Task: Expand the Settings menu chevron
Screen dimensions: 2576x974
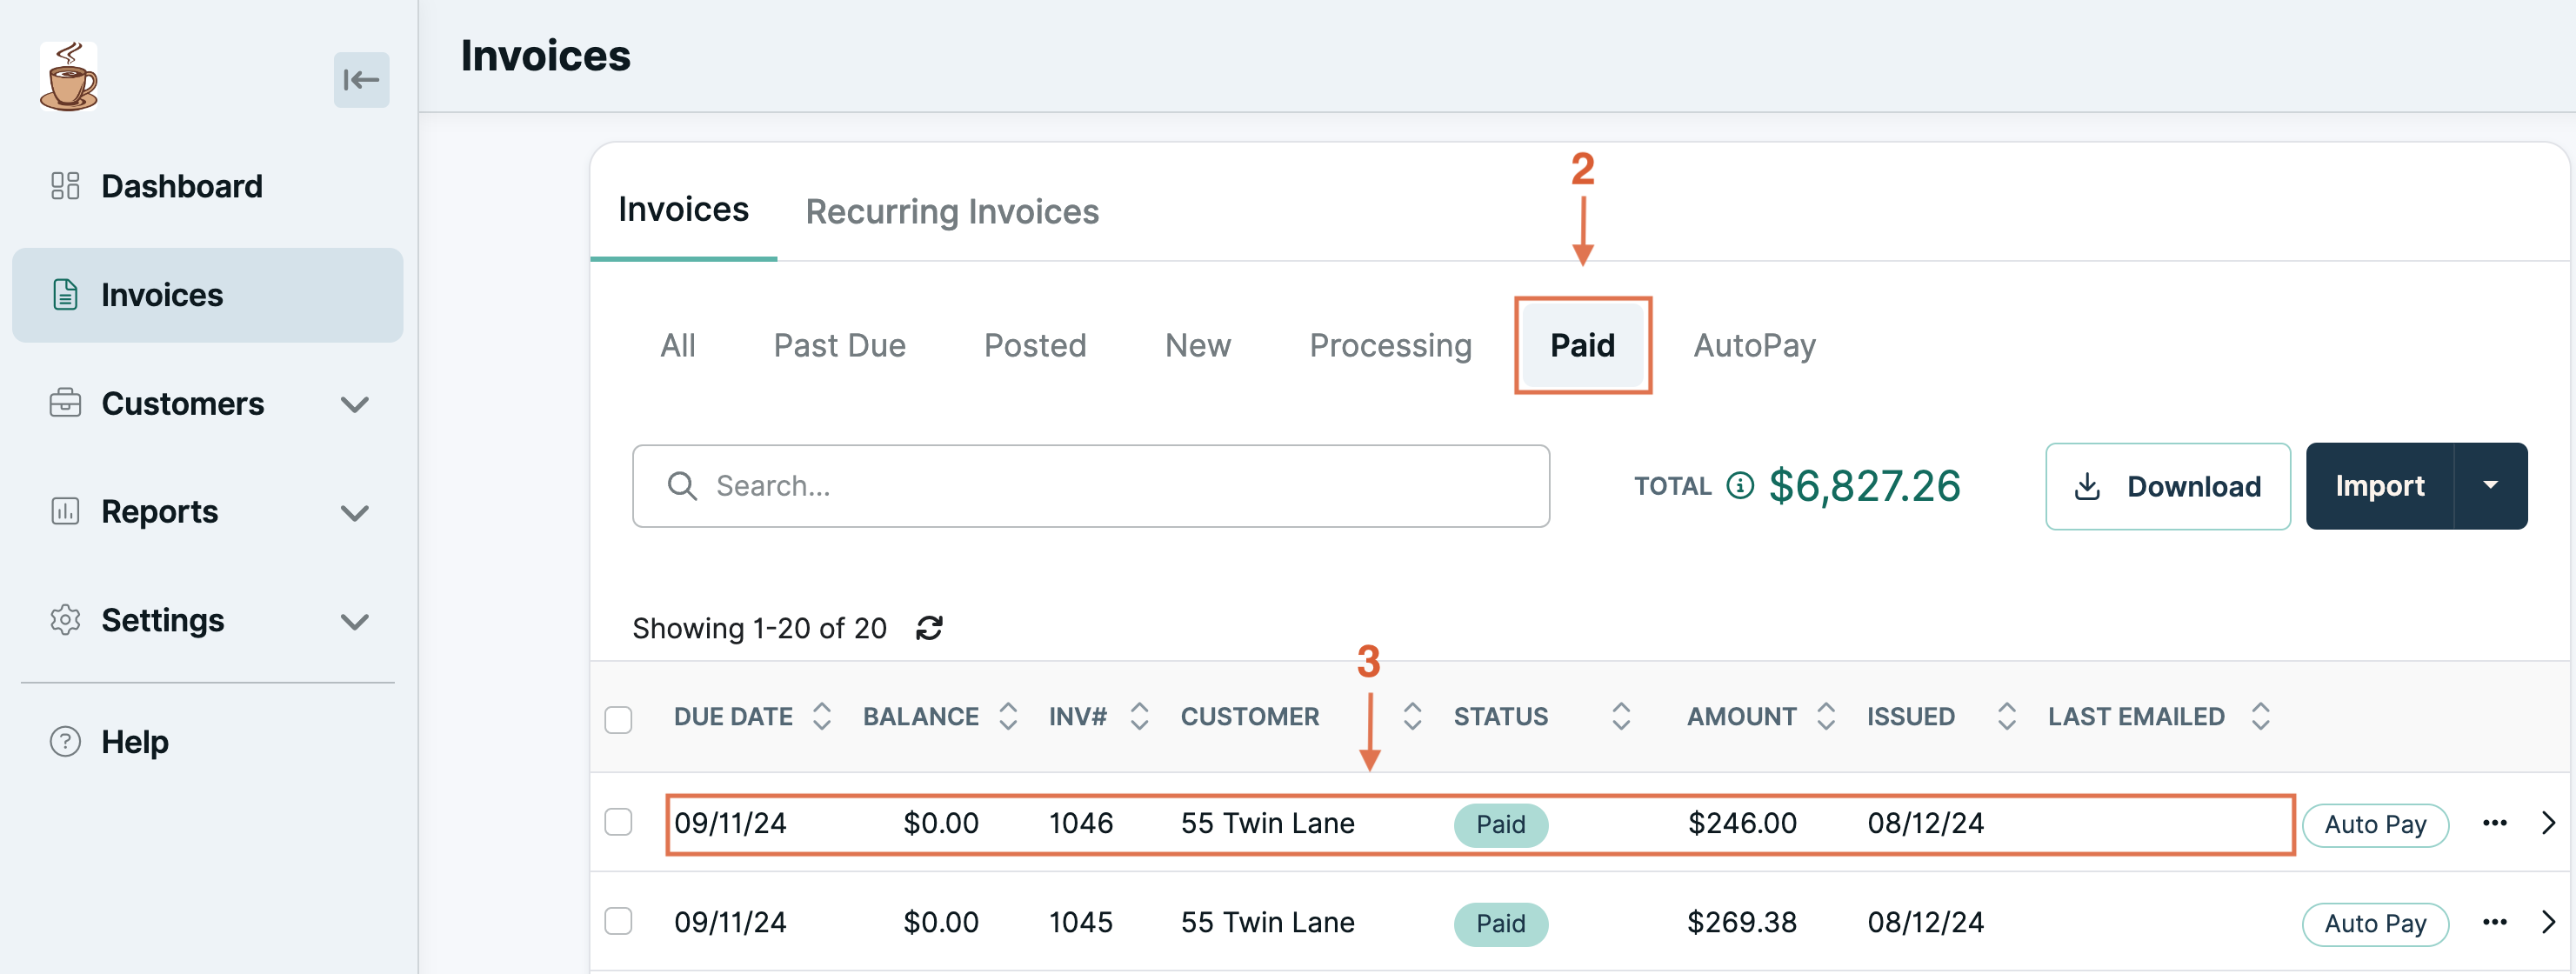Action: 355,621
